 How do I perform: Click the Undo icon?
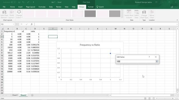(23, 2)
